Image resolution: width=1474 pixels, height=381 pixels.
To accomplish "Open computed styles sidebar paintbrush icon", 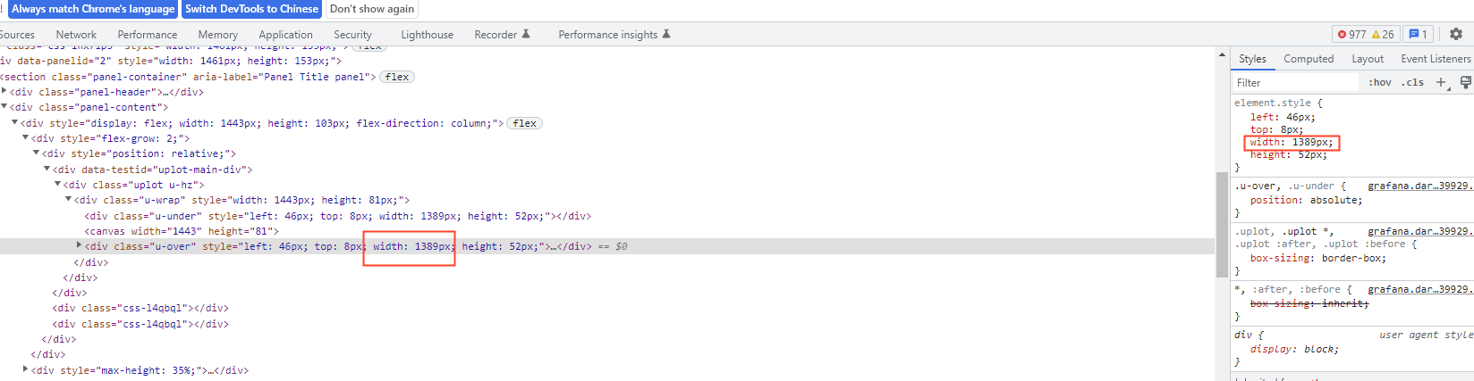I will [x=1466, y=82].
